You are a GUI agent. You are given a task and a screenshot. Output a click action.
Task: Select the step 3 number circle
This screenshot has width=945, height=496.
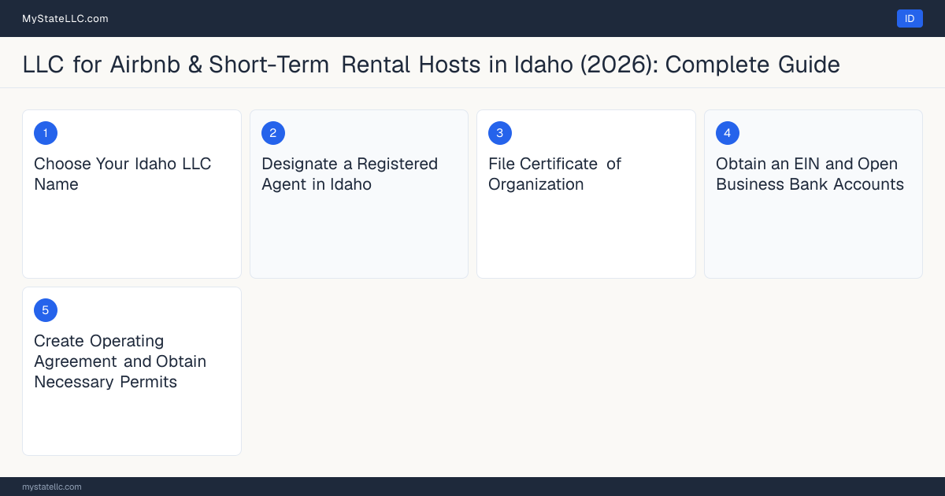click(500, 133)
